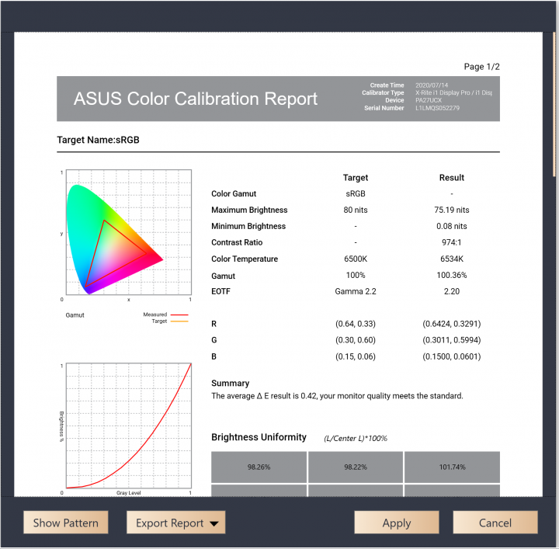Select contrast ratio result '974:1'
Viewport: 559px width, 549px height.
pos(452,242)
